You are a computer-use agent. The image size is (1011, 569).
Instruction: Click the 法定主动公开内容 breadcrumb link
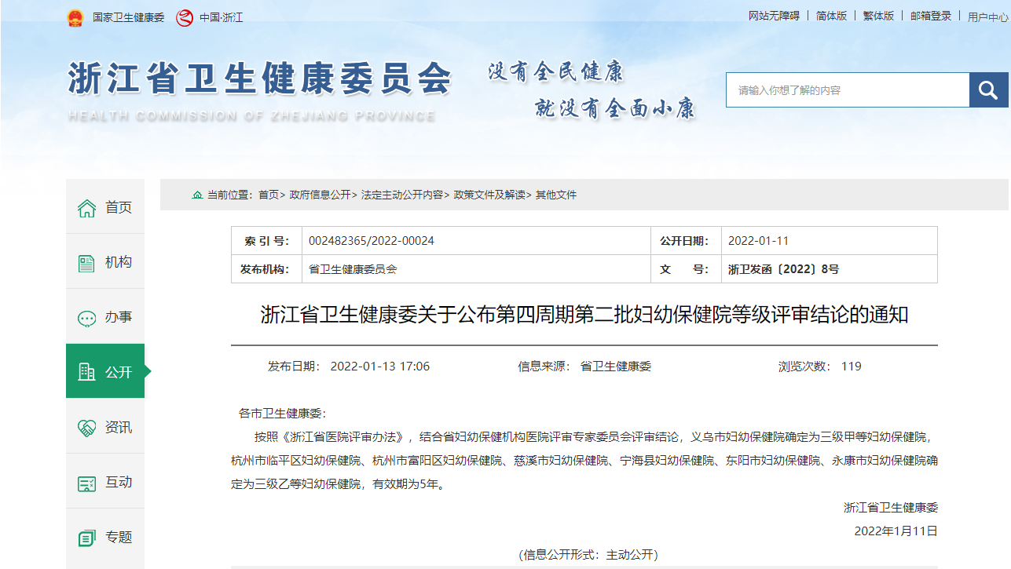point(402,195)
